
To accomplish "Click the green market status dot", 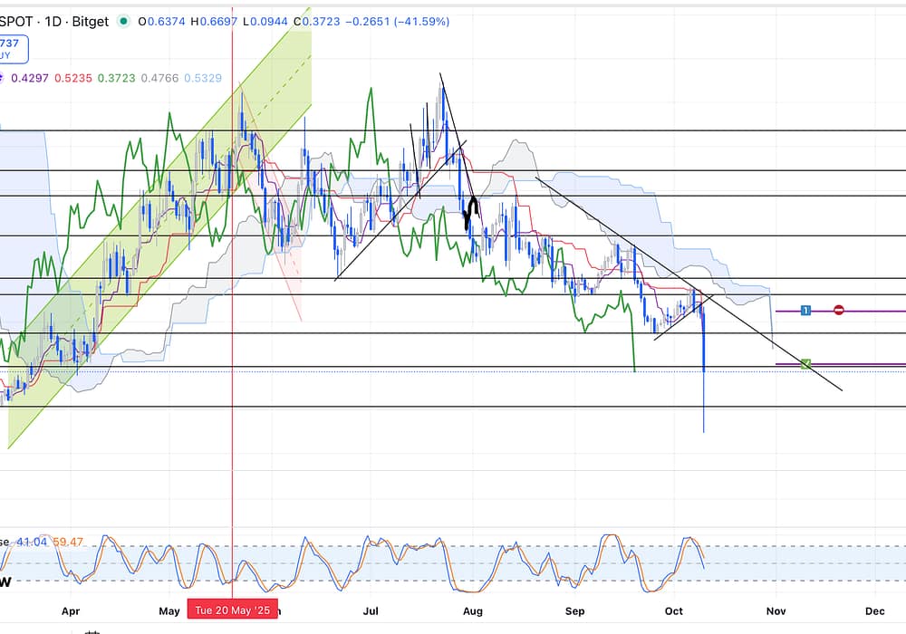I will tap(123, 21).
